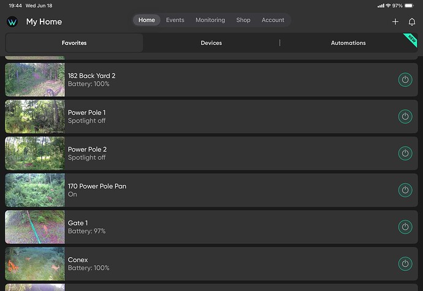Open the Events tab
This screenshot has height=291, width=423.
pos(175,20)
